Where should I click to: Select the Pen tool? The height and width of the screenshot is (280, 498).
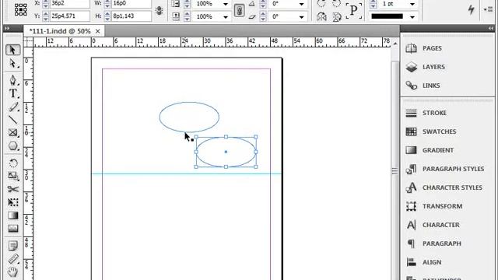[12, 80]
